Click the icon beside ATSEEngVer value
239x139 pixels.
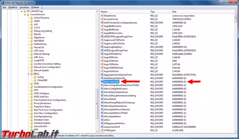102,130
